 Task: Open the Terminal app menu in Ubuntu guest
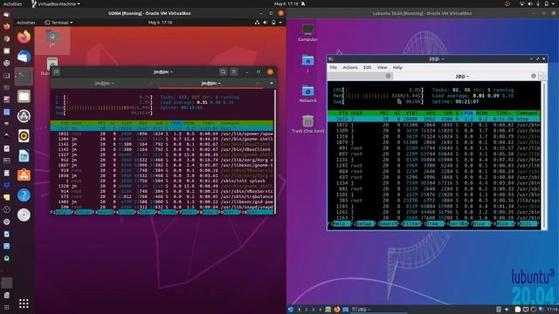[59, 23]
